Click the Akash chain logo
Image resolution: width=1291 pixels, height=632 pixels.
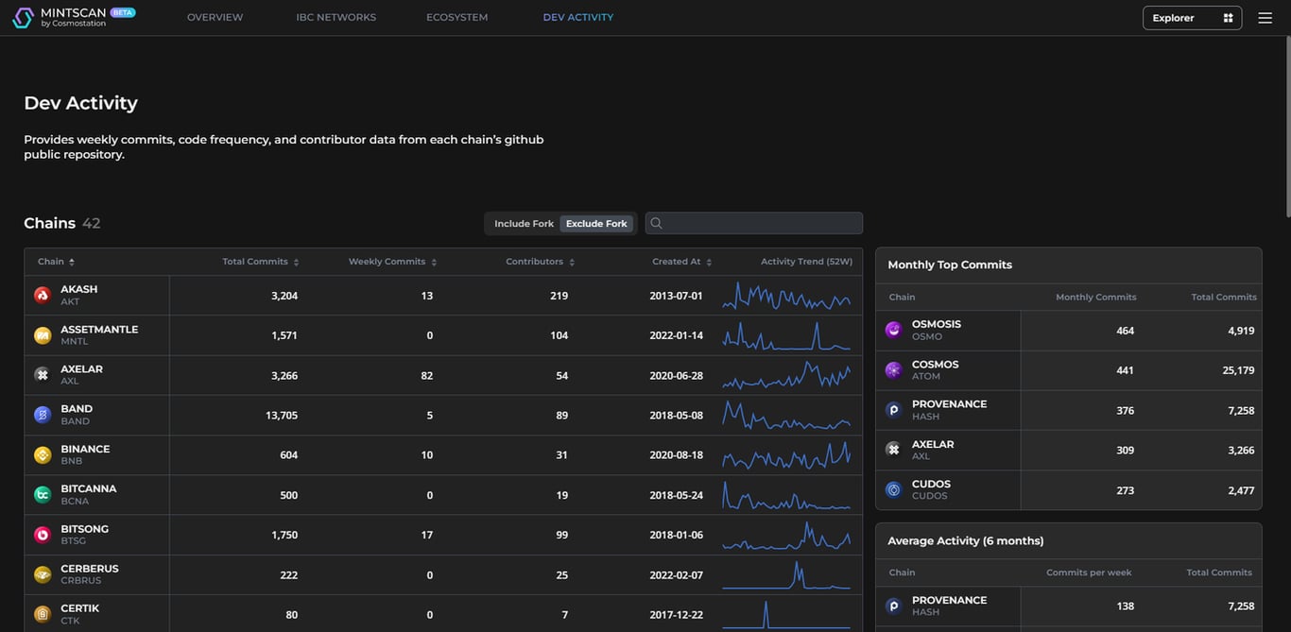(x=43, y=295)
